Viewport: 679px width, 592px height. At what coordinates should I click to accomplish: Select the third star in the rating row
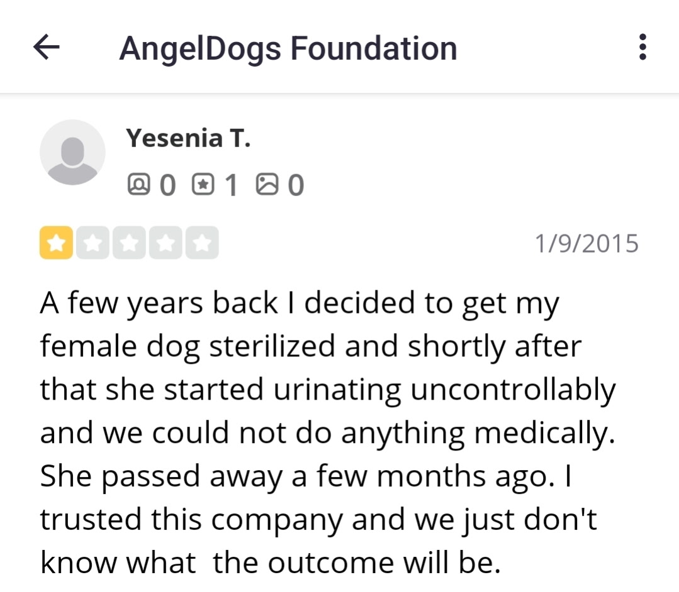point(129,242)
